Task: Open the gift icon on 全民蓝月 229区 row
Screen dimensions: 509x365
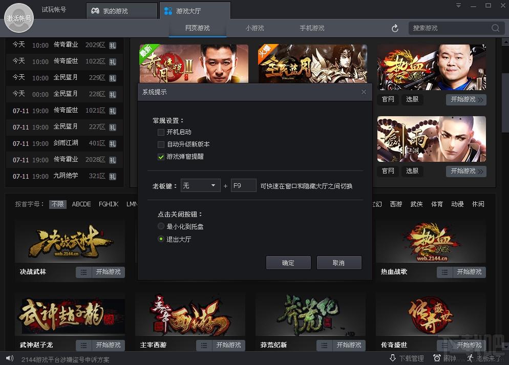Action: 112,78
